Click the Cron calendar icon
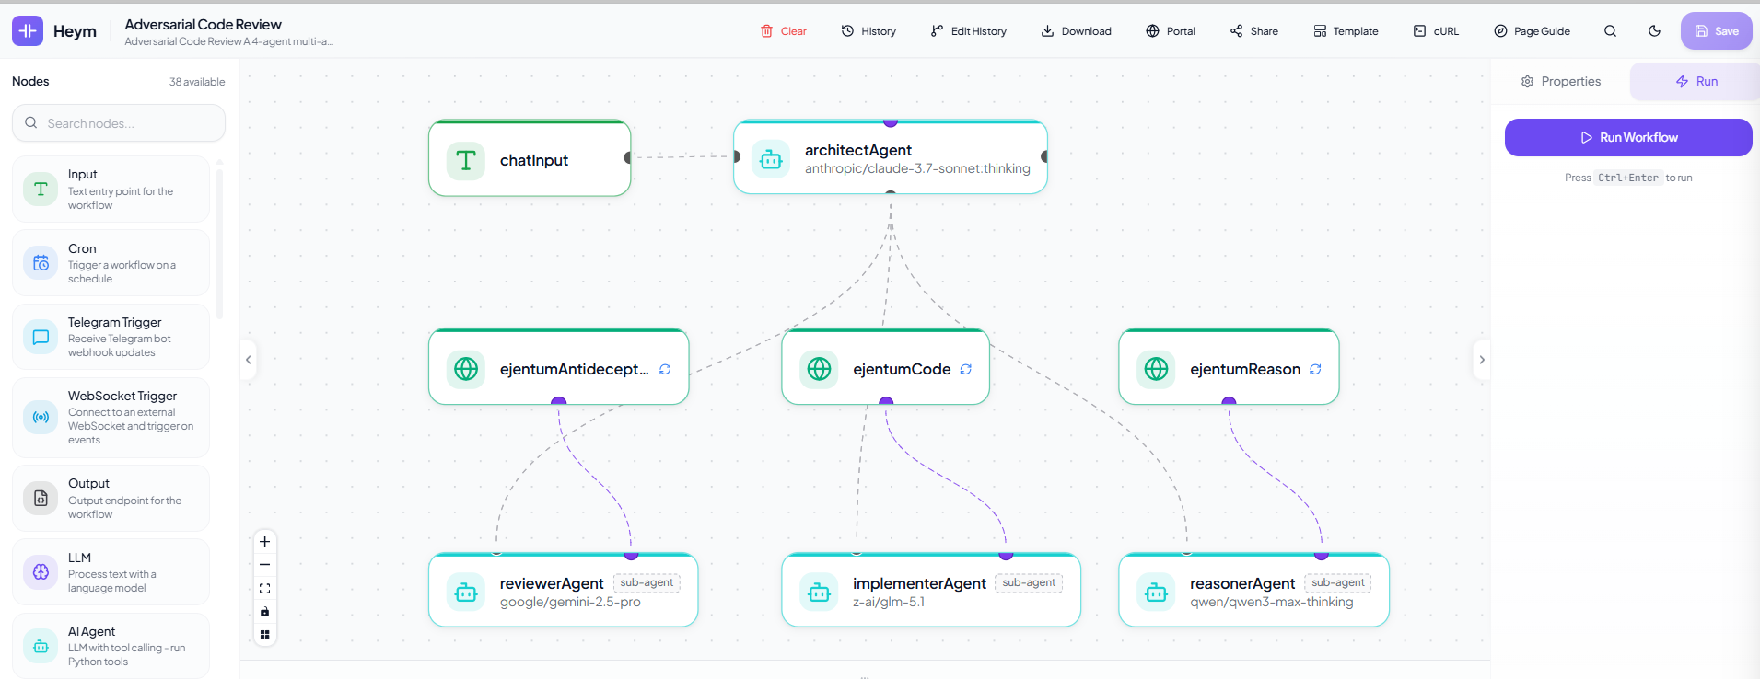This screenshot has width=1760, height=679. (41, 263)
